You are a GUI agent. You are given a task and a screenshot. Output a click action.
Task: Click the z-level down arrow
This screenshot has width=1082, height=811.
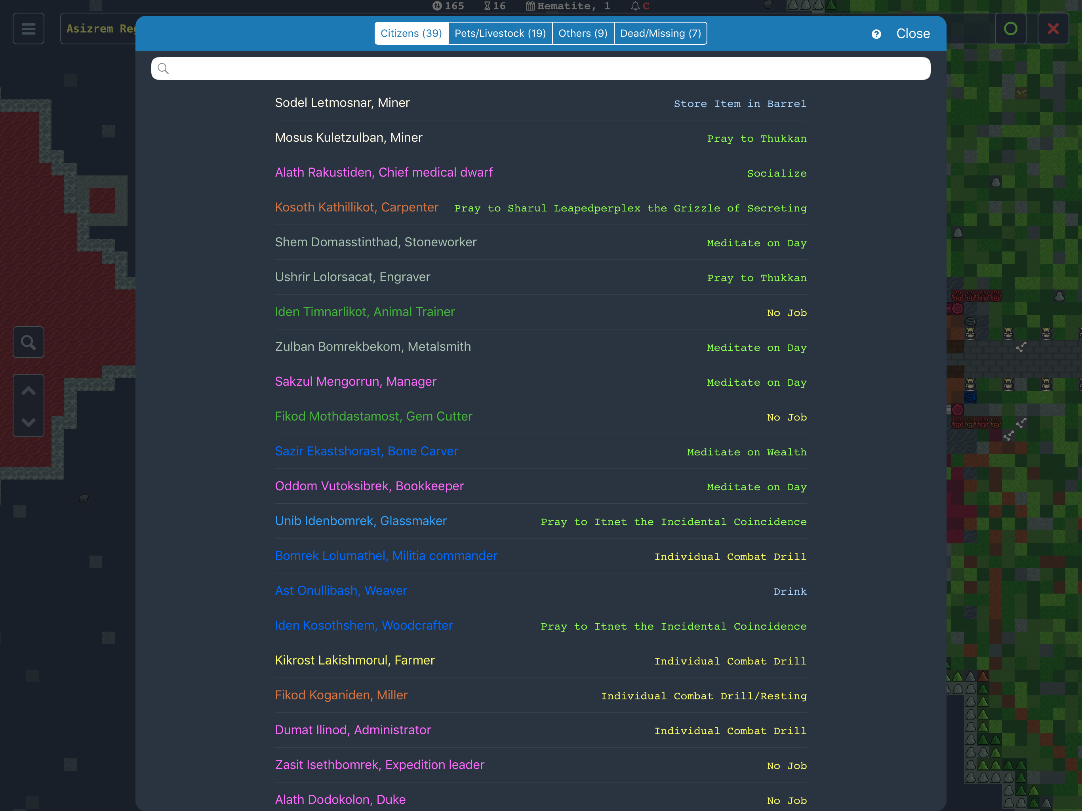(28, 422)
